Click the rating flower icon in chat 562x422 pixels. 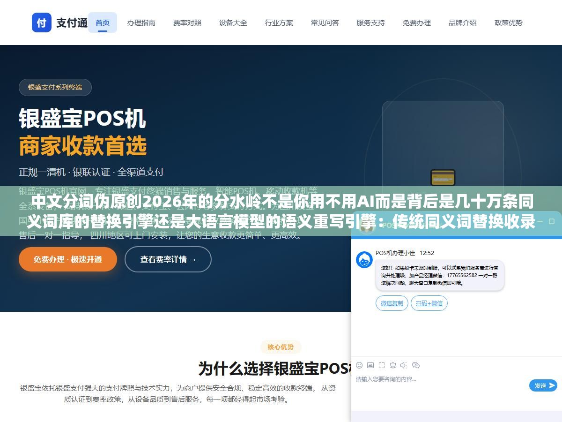point(393,365)
